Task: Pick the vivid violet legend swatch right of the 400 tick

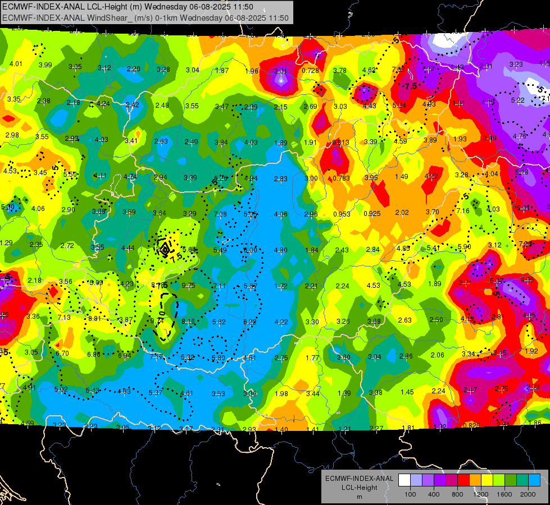Action: (439, 480)
